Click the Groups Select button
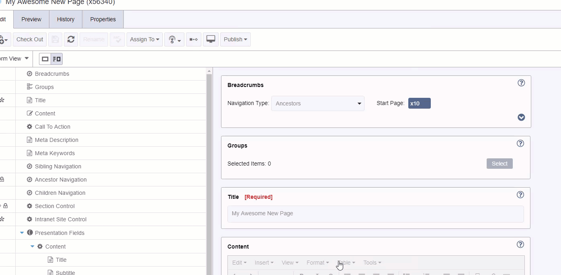The image size is (561, 275). click(x=500, y=164)
